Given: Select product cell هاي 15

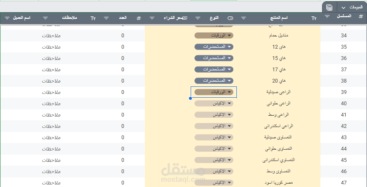Looking at the screenshot, I should 278,58.
